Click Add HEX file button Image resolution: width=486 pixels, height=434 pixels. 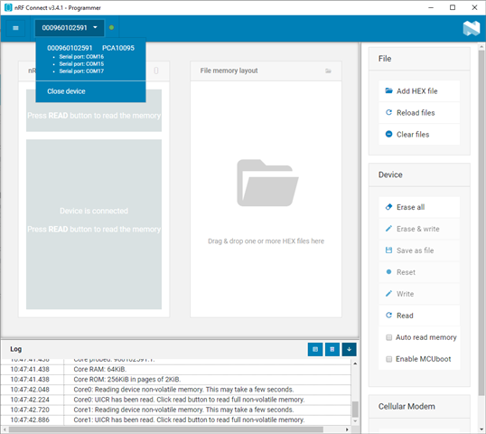(419, 91)
